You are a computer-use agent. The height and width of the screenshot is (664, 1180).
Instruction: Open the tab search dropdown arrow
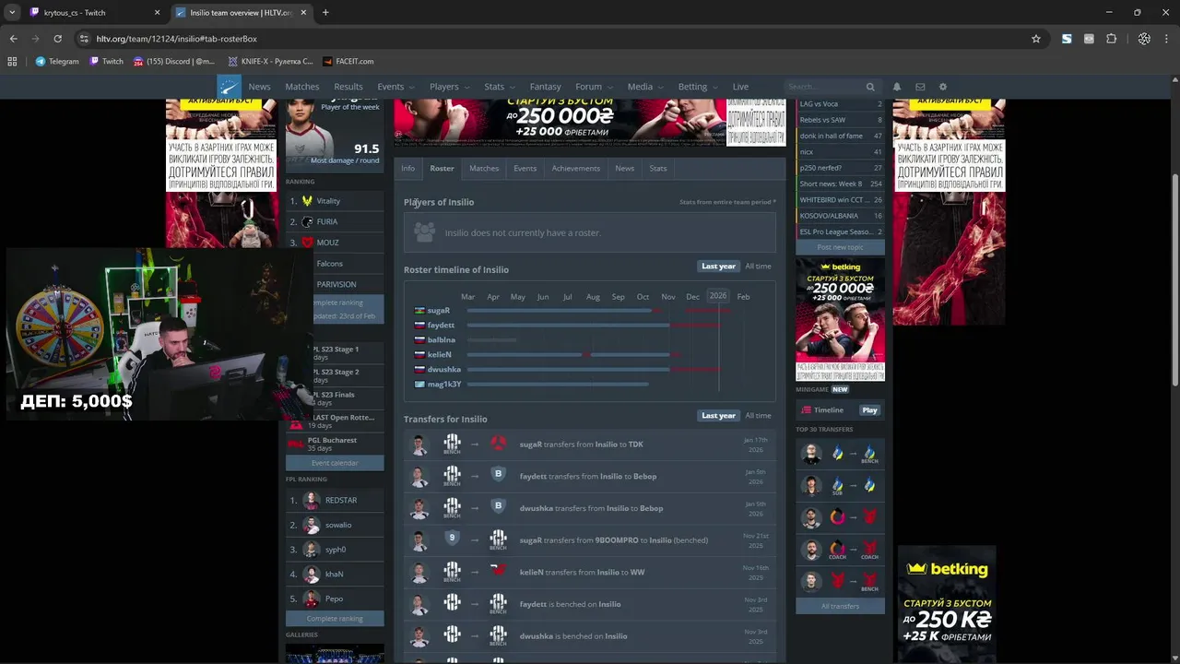pyautogui.click(x=11, y=13)
